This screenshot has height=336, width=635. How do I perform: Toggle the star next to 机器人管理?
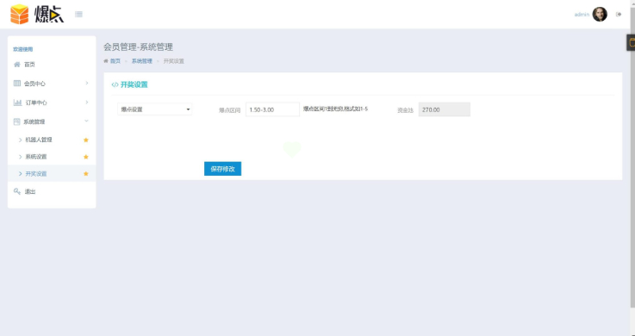[x=86, y=140]
